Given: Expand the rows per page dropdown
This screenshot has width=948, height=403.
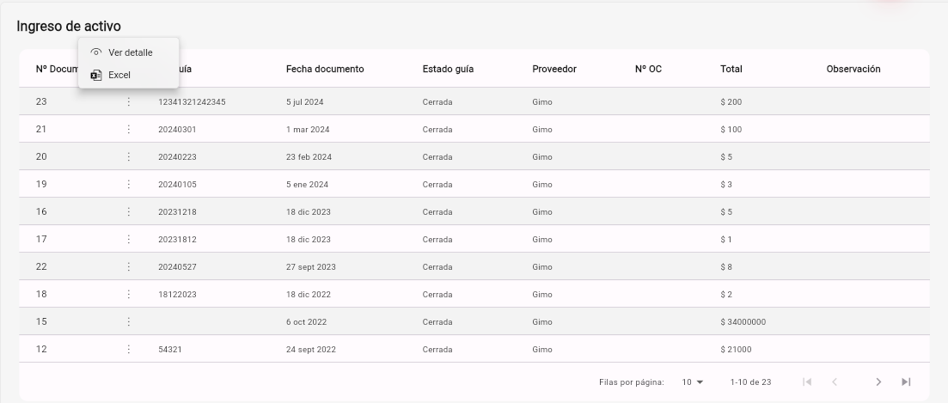Looking at the screenshot, I should coord(693,382).
